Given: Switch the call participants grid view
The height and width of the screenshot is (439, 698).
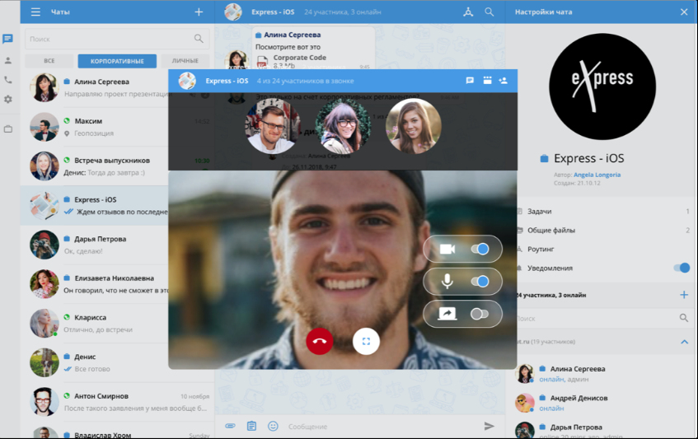Looking at the screenshot, I should pos(487,81).
